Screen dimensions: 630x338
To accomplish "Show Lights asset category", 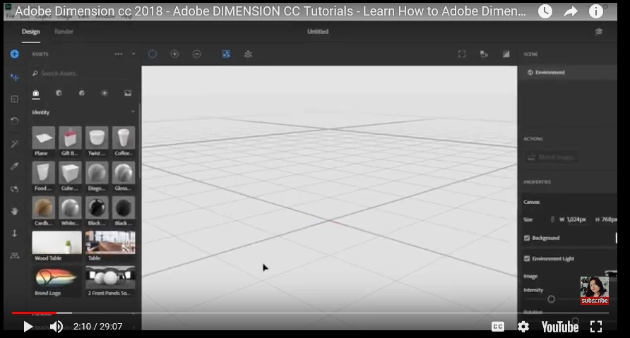I will pyautogui.click(x=105, y=93).
